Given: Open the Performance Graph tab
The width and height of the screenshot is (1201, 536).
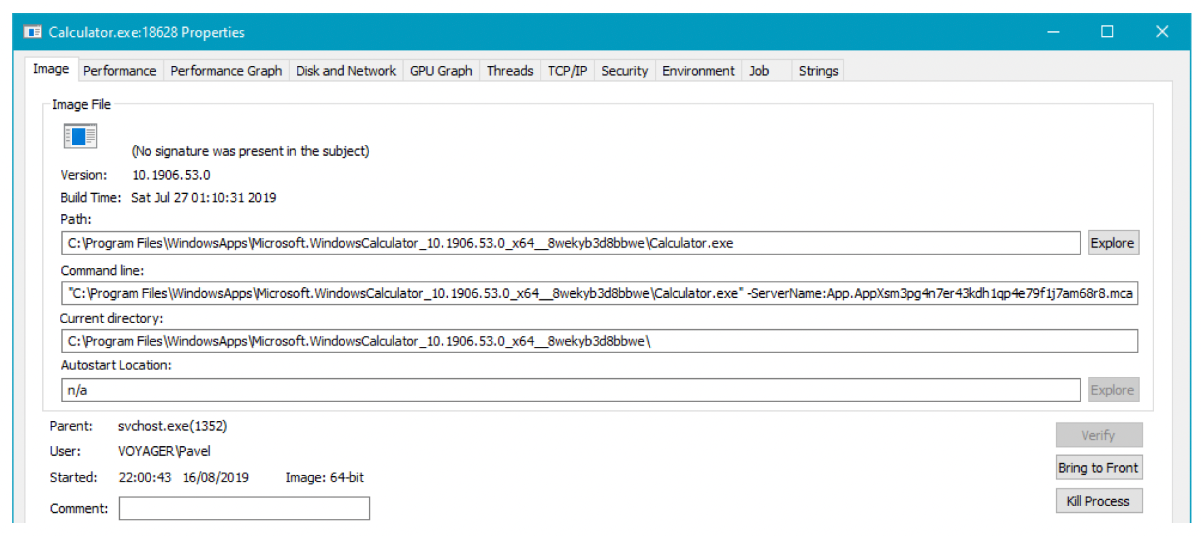Looking at the screenshot, I should 226,71.
